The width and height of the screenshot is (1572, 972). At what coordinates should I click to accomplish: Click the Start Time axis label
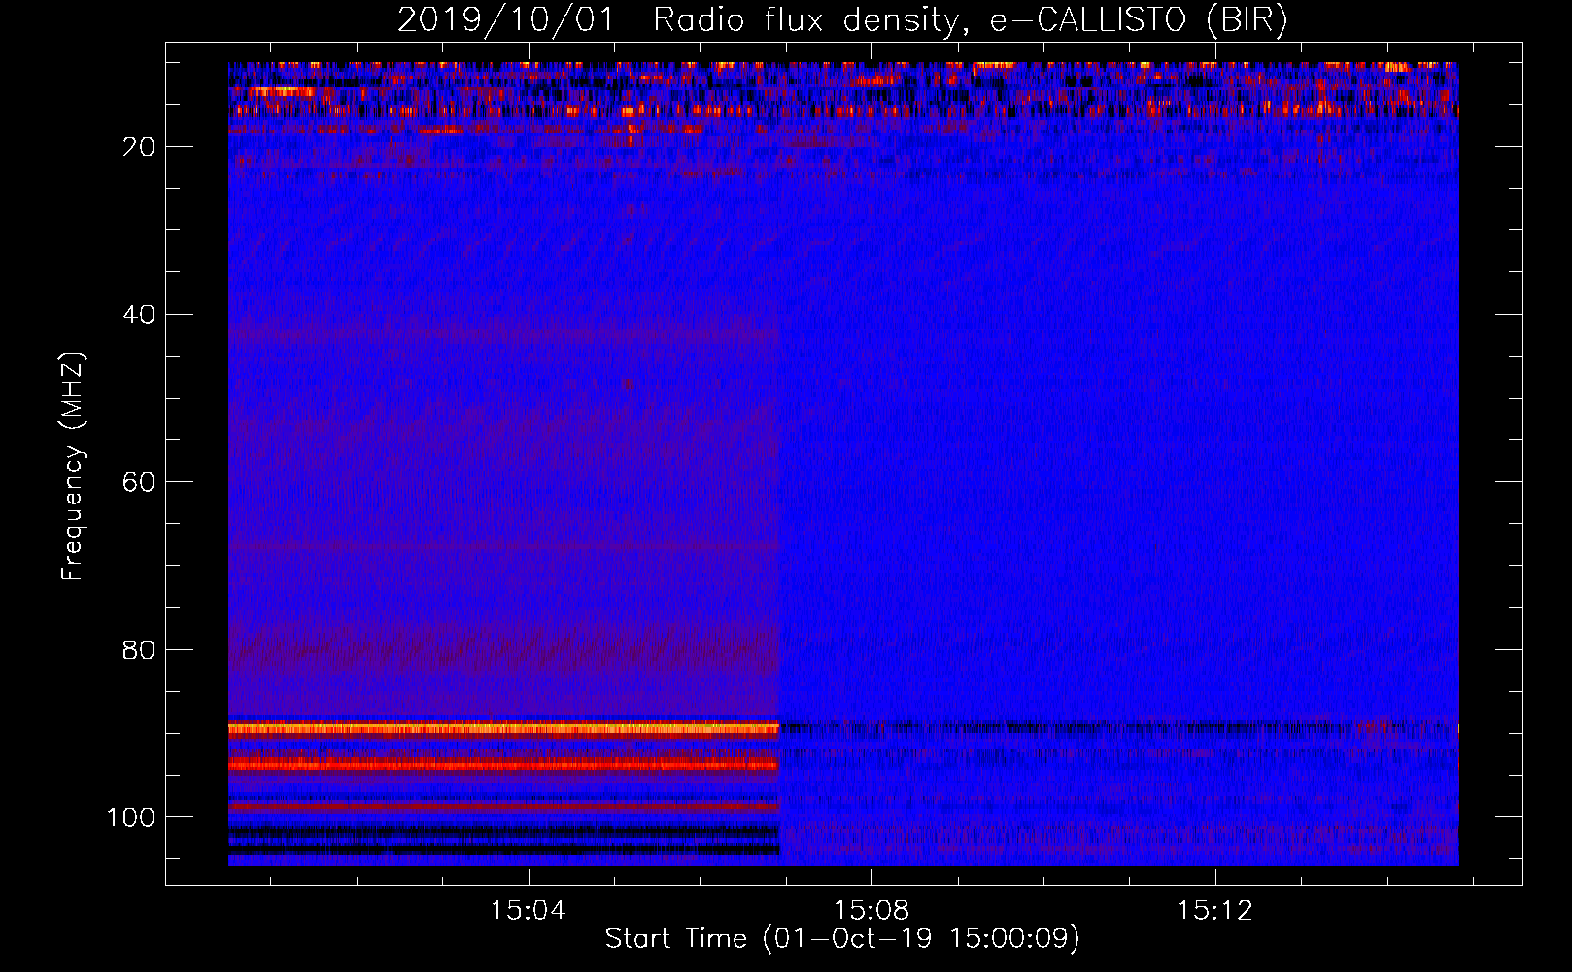842,939
